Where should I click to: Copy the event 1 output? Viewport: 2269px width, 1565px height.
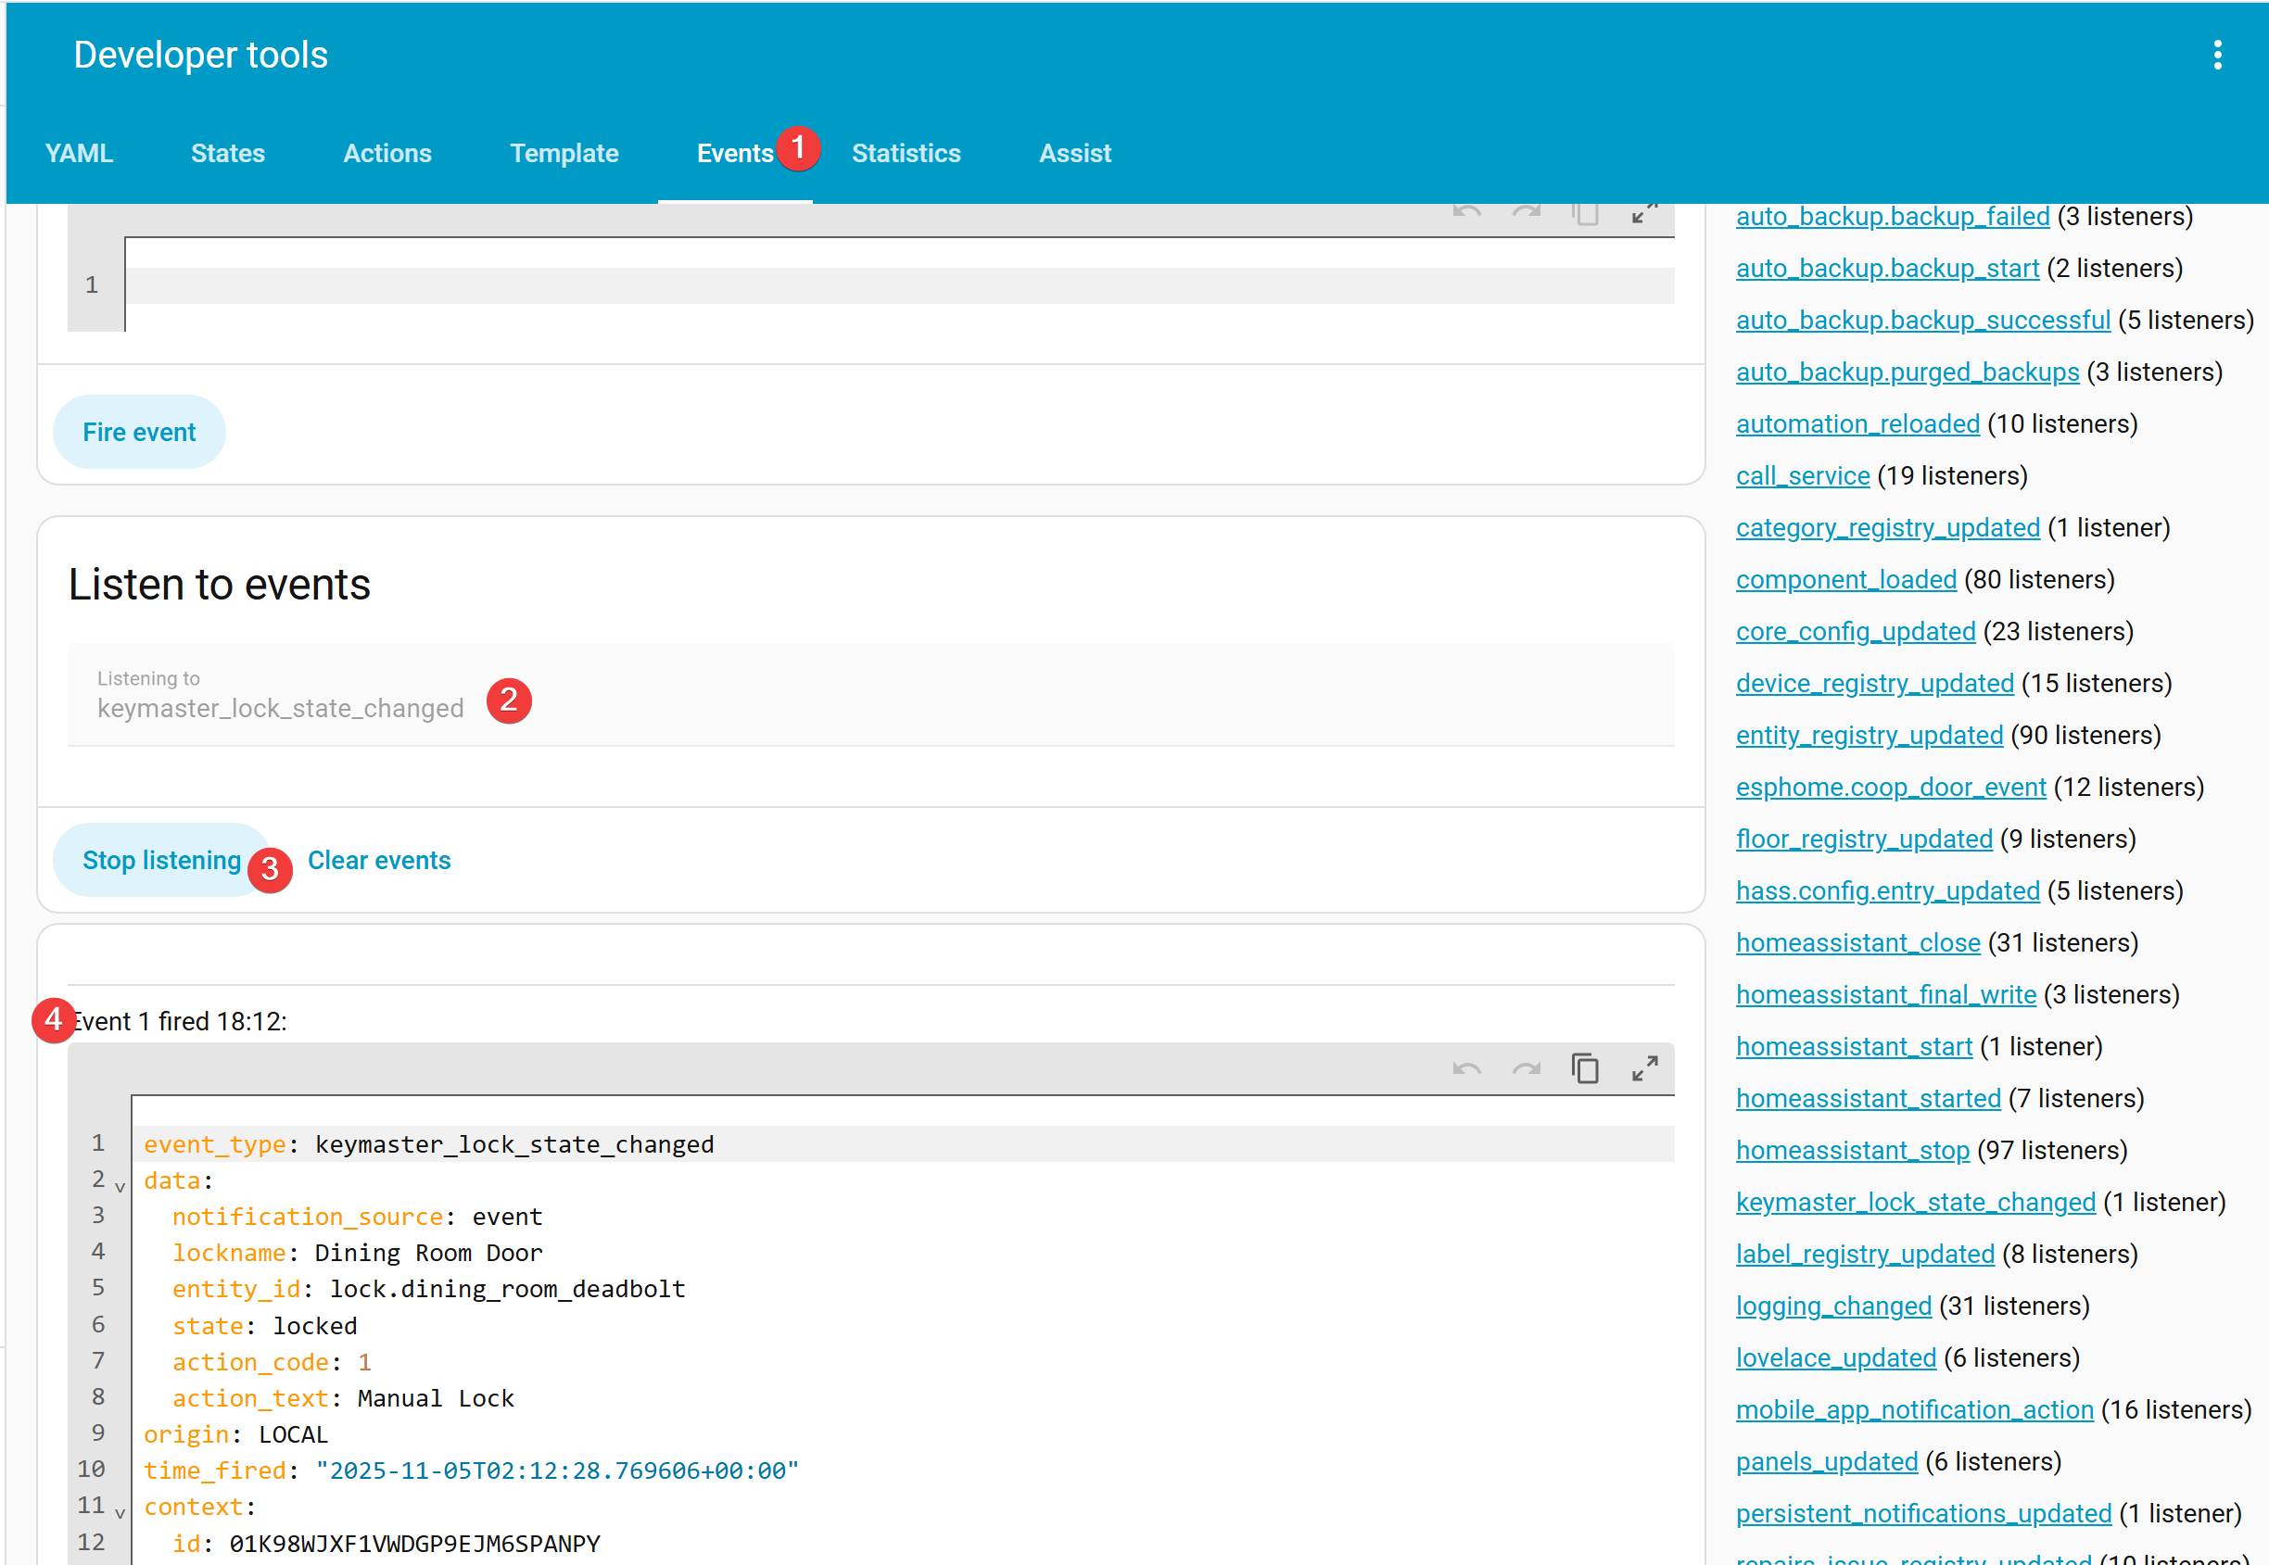pyautogui.click(x=1584, y=1067)
